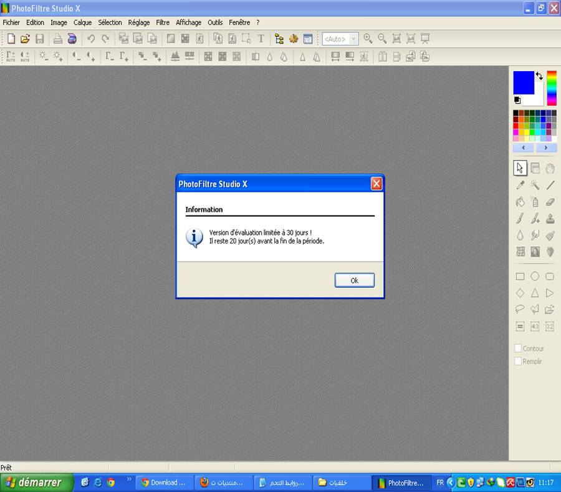Viewport: 561px width, 492px height.
Task: Open the zoom level Auto dropdown
Action: click(x=353, y=39)
